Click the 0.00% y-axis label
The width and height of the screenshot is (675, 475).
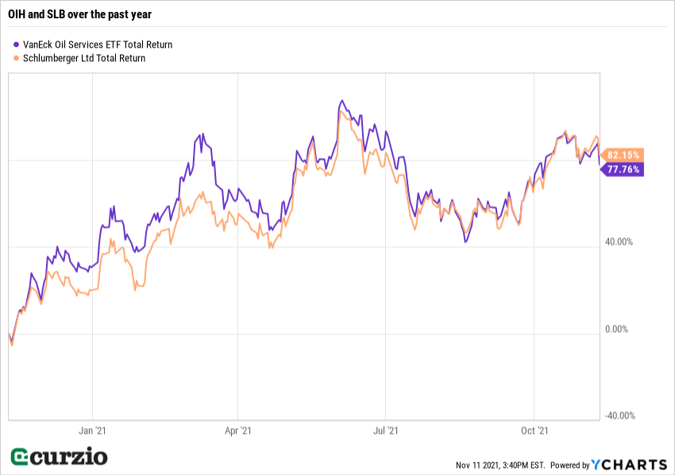pyautogui.click(x=619, y=329)
